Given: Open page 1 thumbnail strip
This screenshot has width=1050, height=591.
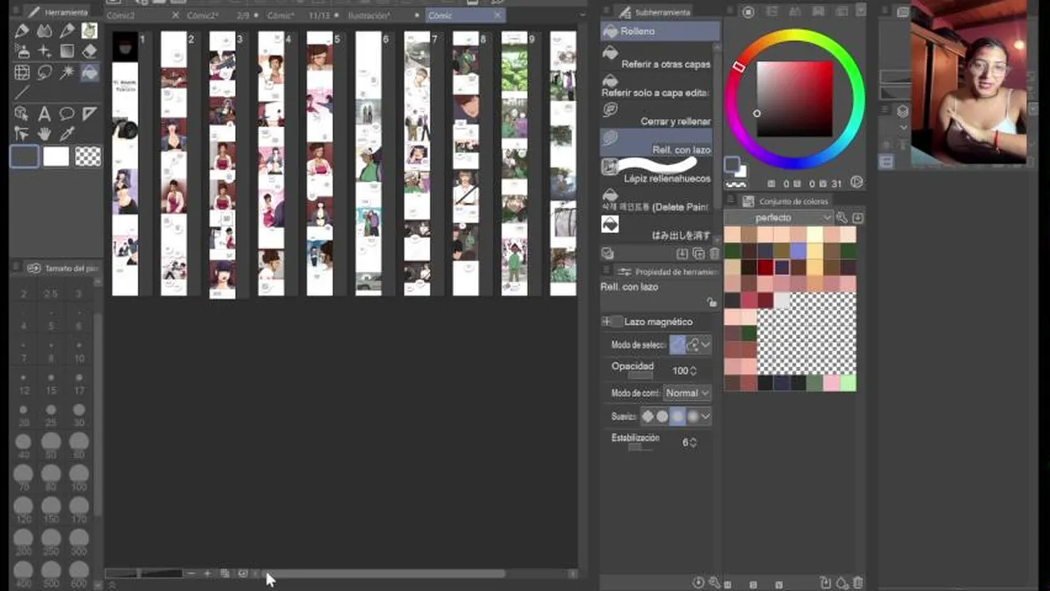Looking at the screenshot, I should [125, 163].
